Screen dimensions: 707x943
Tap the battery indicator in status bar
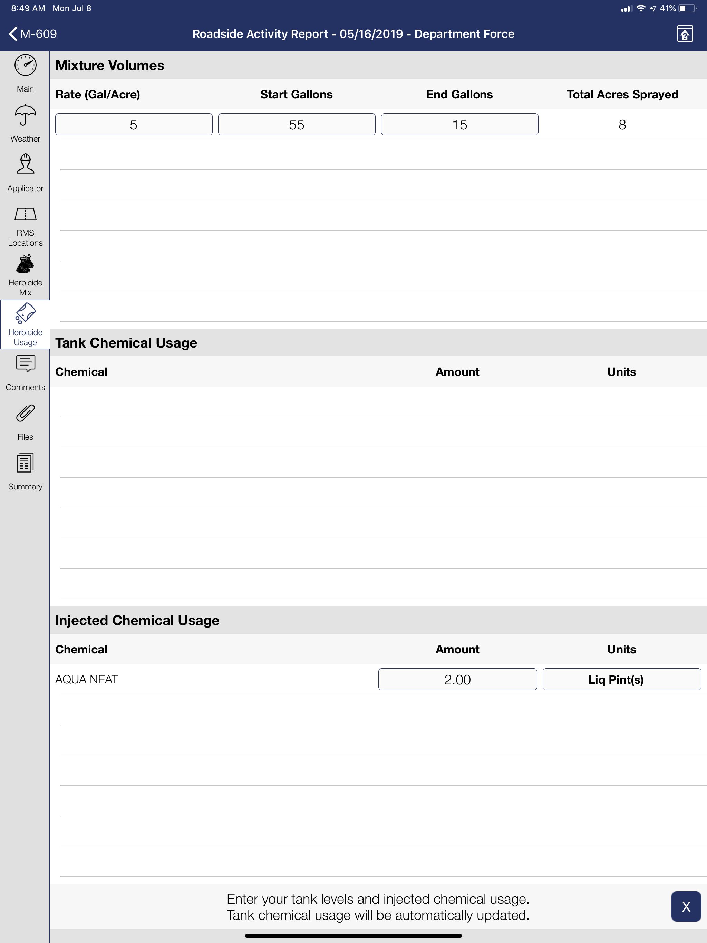(x=687, y=8)
